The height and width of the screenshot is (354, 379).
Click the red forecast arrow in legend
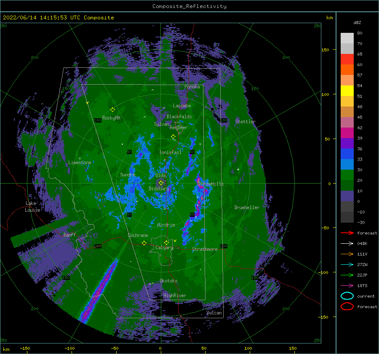[x=347, y=233]
